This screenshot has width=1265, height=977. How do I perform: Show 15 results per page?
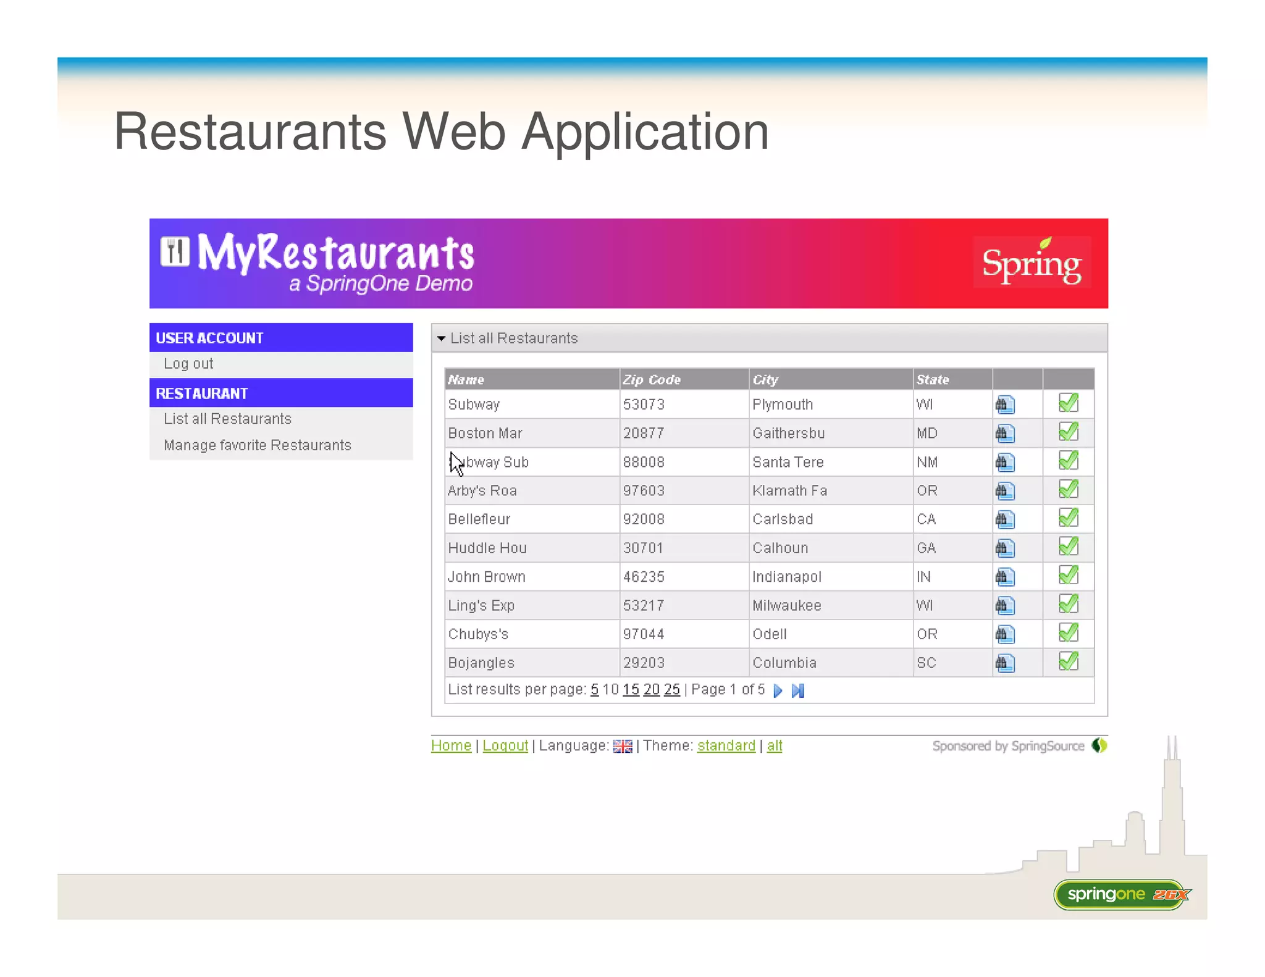(x=631, y=690)
